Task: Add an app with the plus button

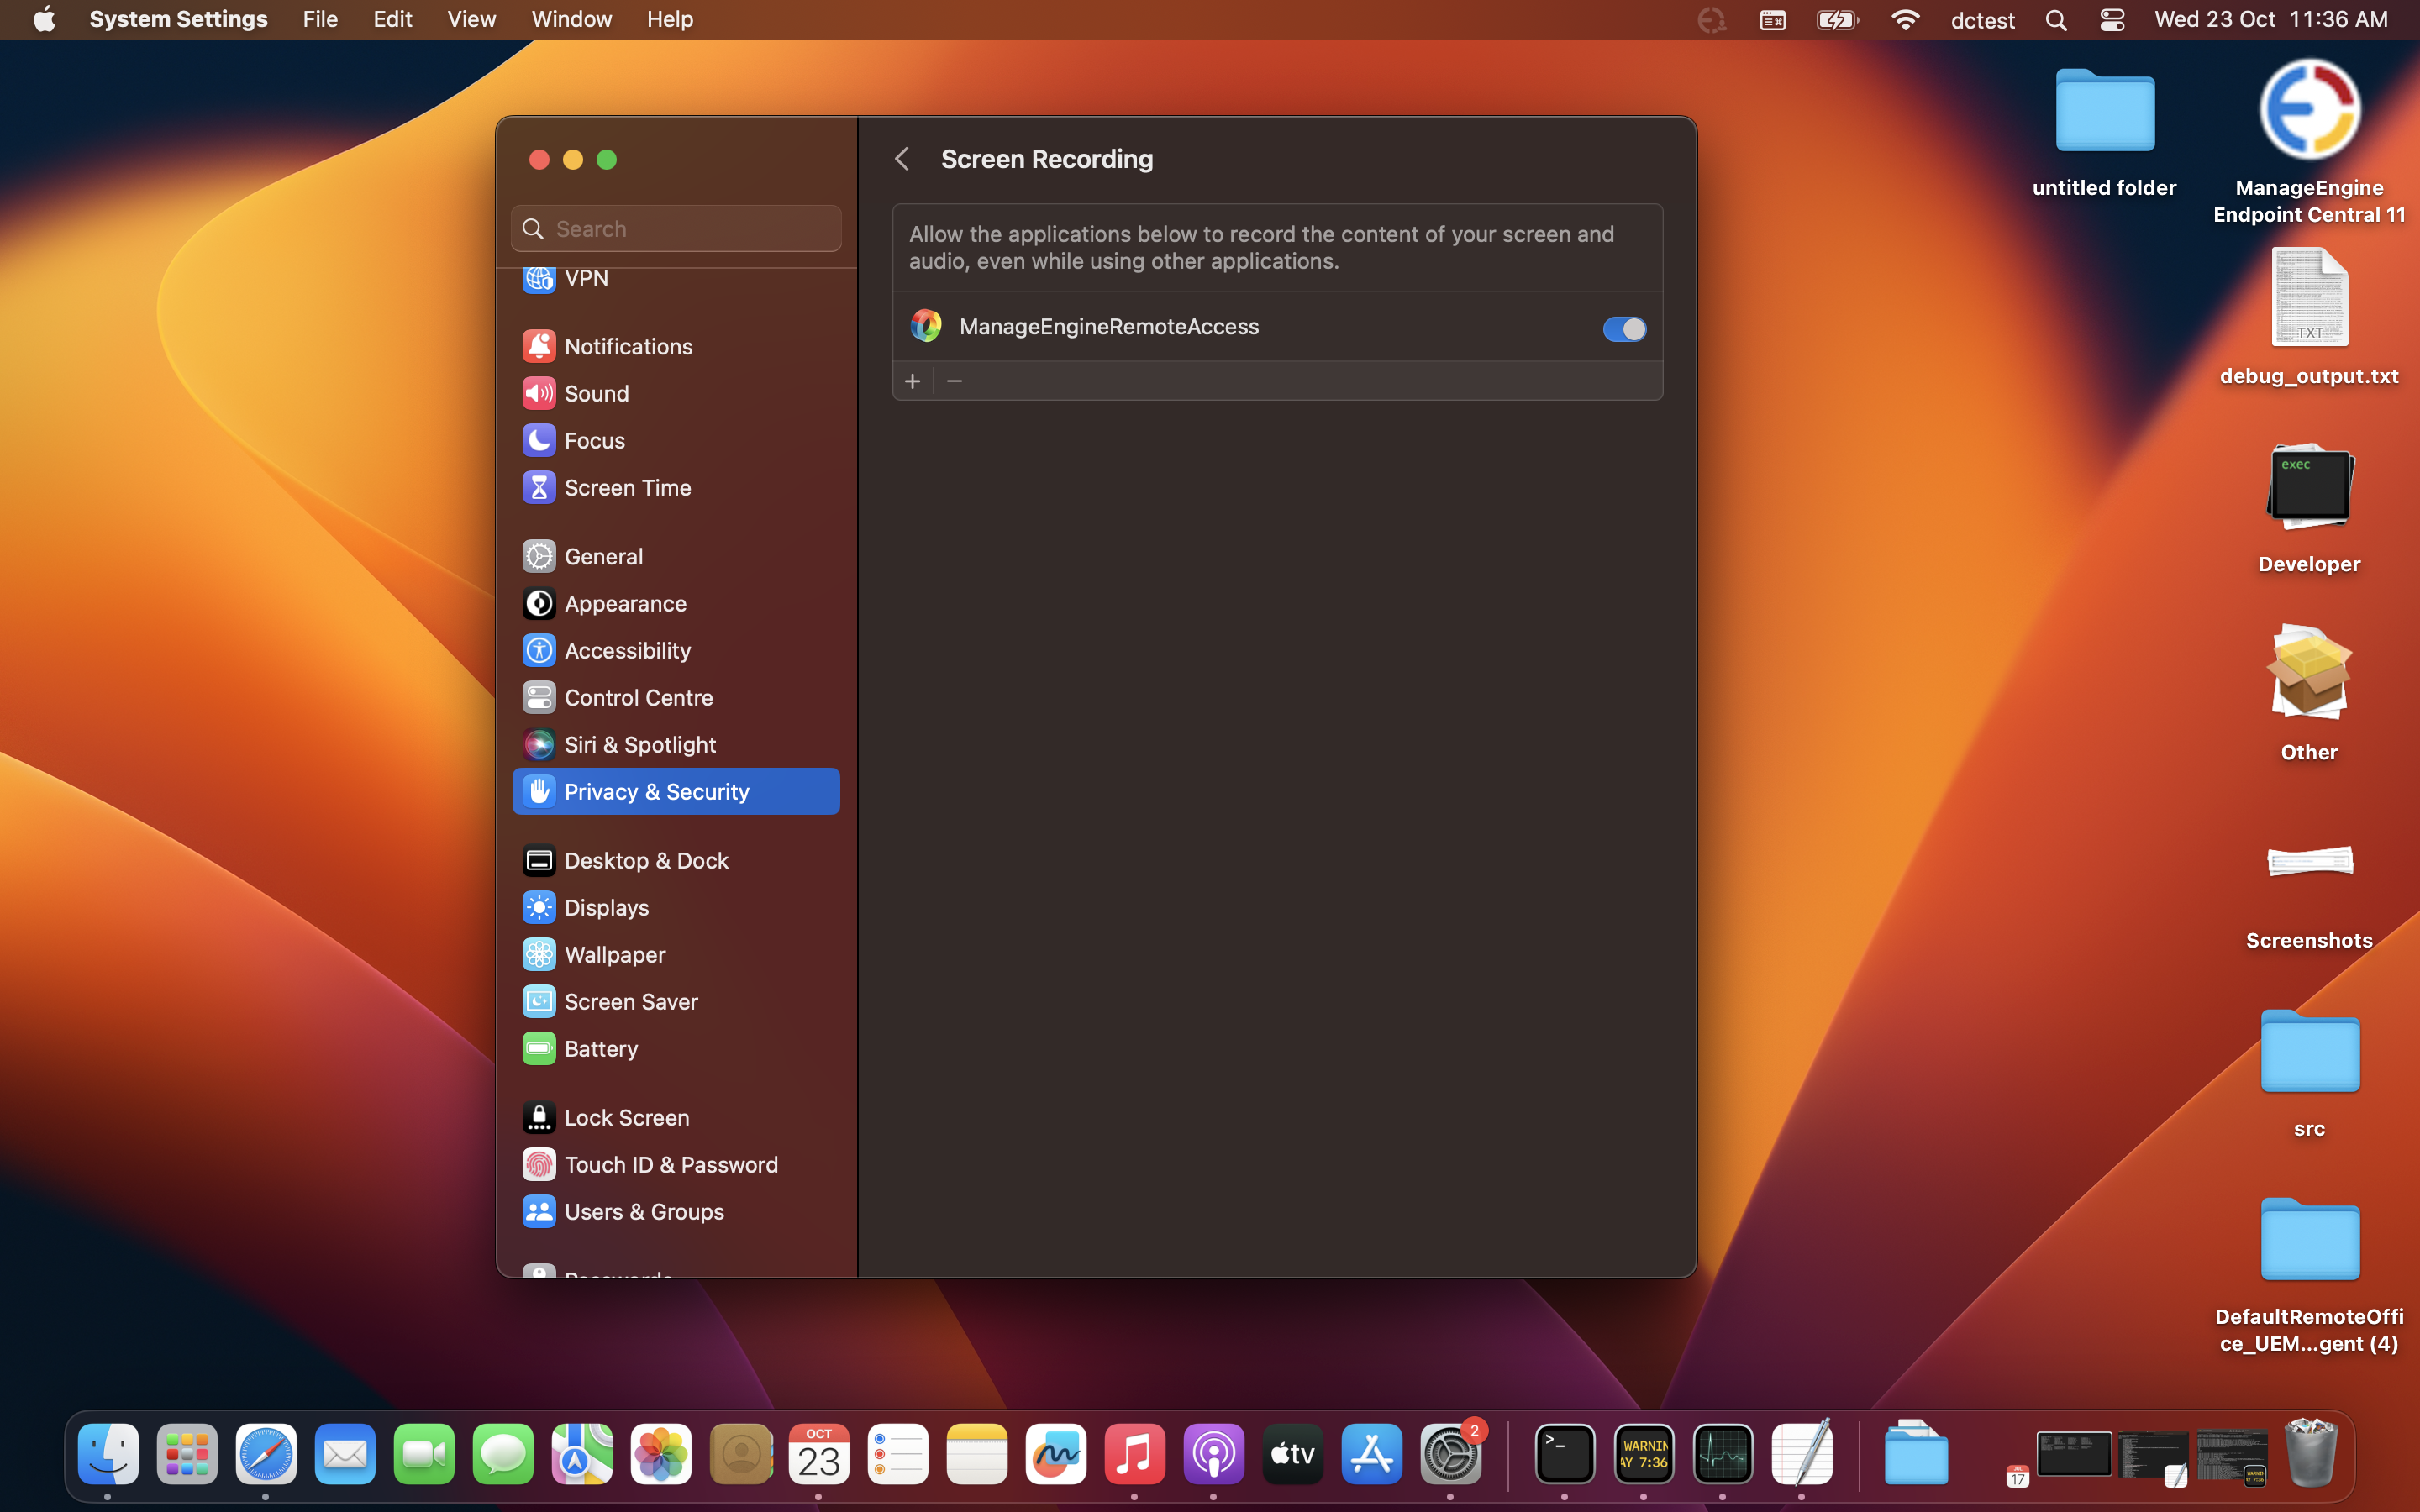Action: 912,380
